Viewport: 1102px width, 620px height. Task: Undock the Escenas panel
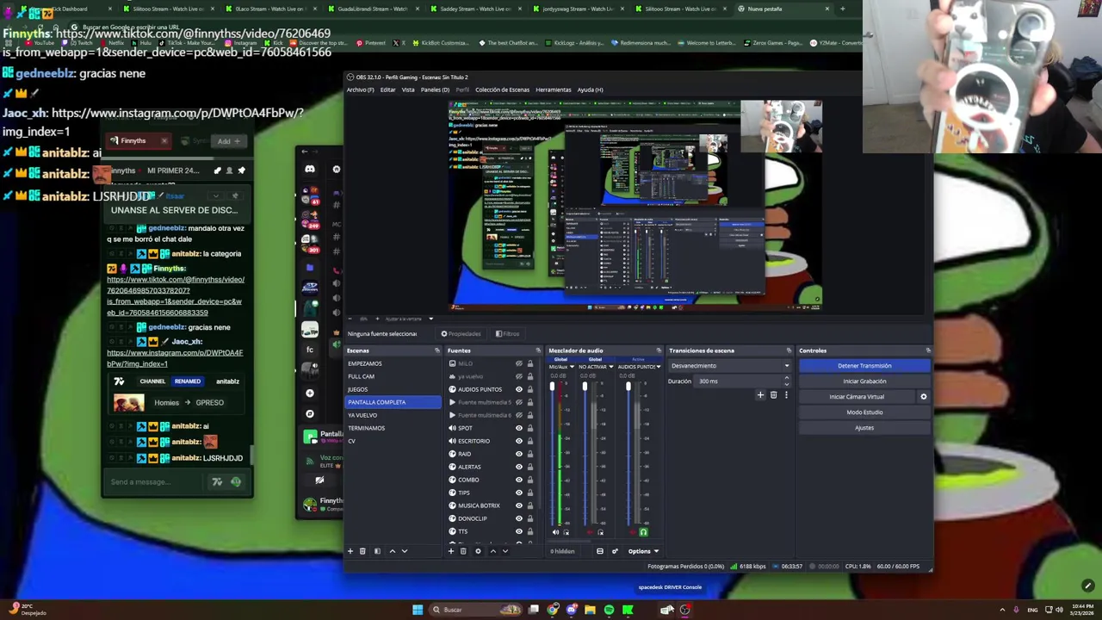coord(437,350)
